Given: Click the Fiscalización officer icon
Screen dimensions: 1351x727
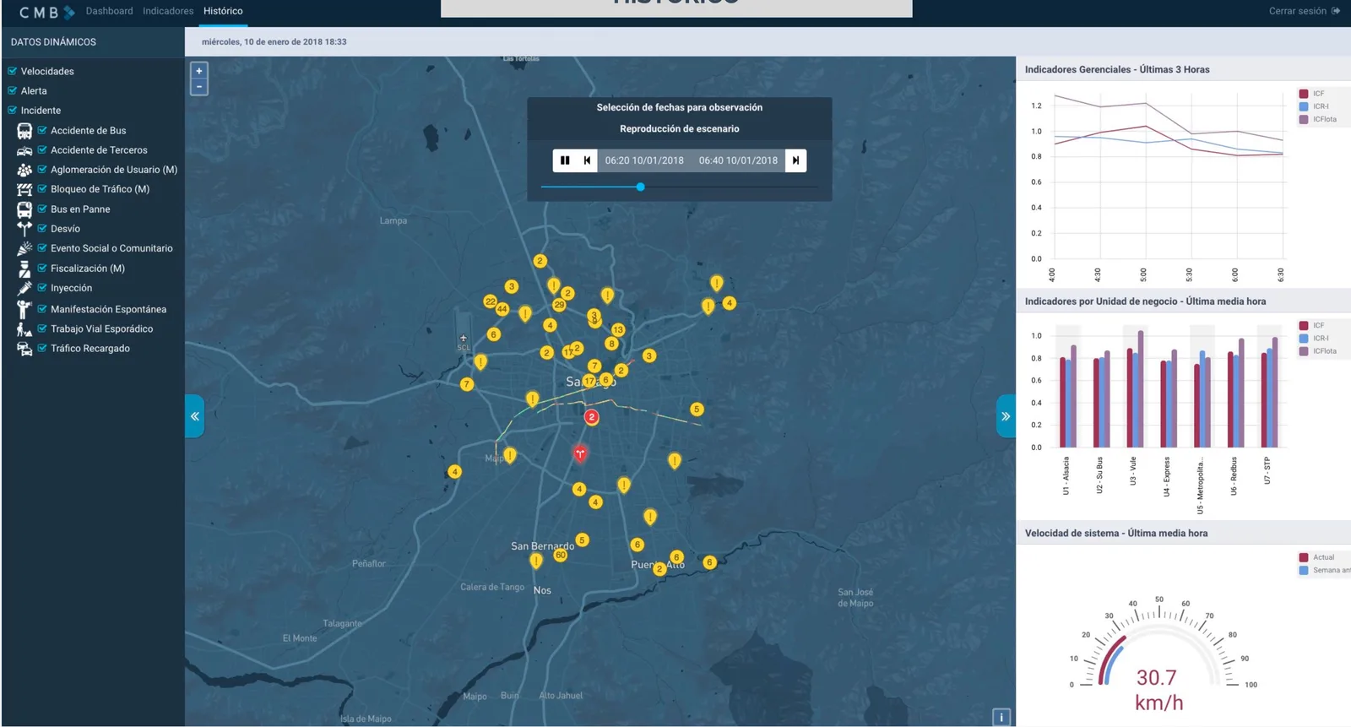Looking at the screenshot, I should [24, 269].
